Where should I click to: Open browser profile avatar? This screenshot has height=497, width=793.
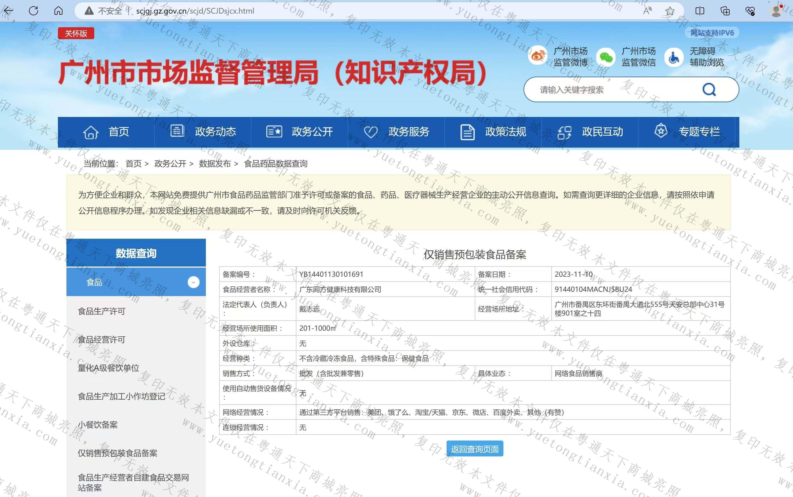pos(777,11)
